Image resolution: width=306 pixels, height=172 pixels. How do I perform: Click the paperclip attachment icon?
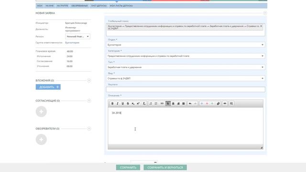[x=218, y=104]
